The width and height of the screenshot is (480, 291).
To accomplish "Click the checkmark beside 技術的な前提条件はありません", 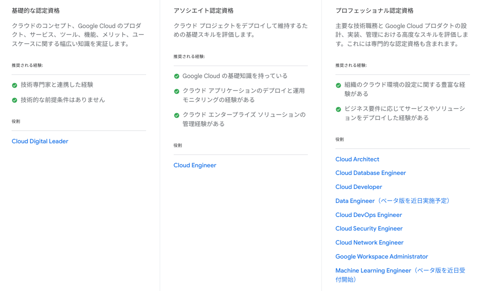I will click(x=14, y=100).
